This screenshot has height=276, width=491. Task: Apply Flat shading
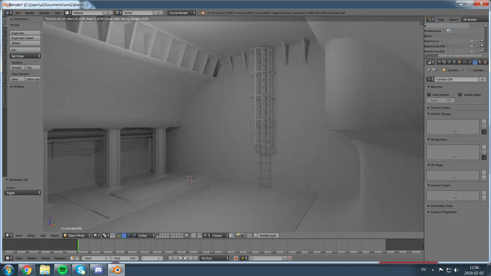click(x=33, y=67)
